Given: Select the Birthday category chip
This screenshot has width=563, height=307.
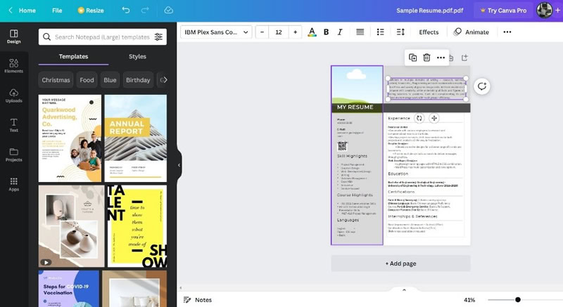Looking at the screenshot, I should click(138, 80).
